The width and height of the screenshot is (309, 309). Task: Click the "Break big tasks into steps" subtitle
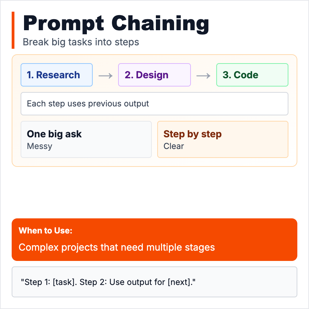[x=81, y=42]
